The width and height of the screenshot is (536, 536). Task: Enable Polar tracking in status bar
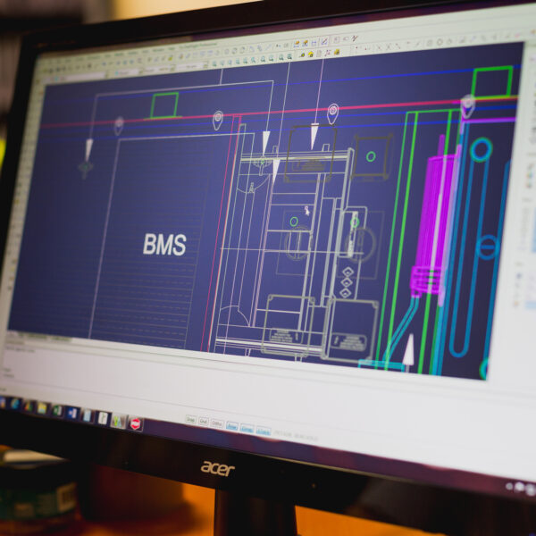232,426
